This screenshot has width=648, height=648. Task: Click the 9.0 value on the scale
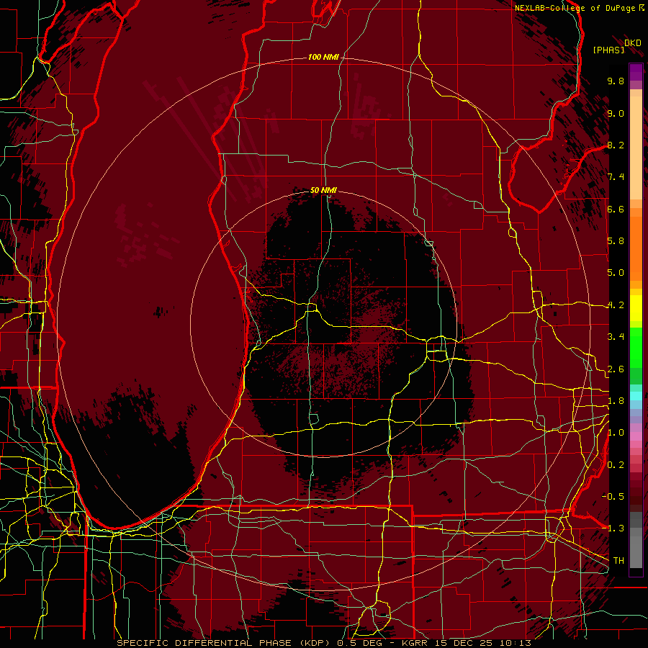click(x=616, y=113)
